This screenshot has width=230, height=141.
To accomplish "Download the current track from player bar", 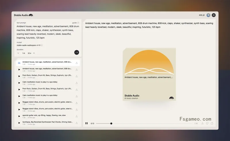I will (x=202, y=123).
